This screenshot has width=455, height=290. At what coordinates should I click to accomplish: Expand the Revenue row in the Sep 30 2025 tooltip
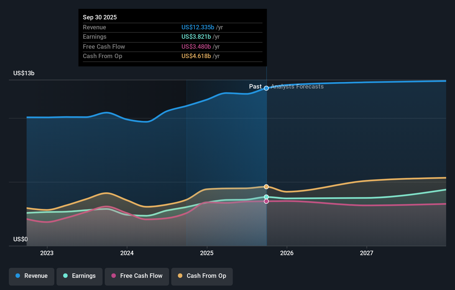[172, 27]
